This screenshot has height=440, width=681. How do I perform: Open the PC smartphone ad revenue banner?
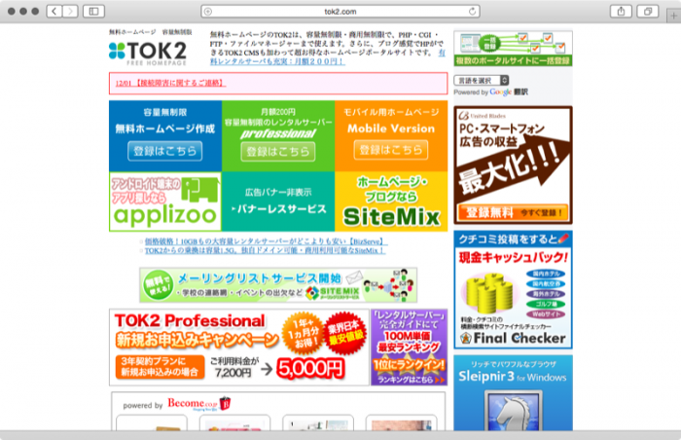(x=513, y=165)
